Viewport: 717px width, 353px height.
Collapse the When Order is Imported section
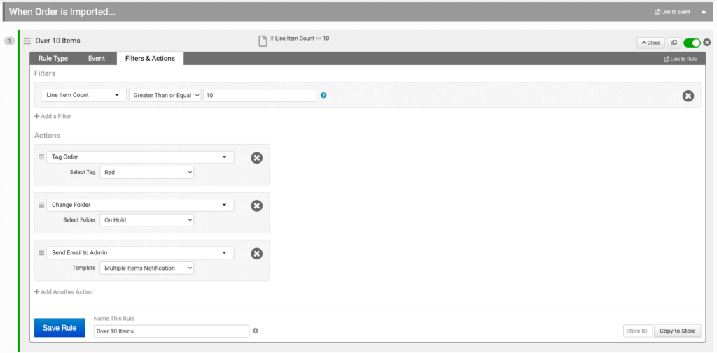703,12
